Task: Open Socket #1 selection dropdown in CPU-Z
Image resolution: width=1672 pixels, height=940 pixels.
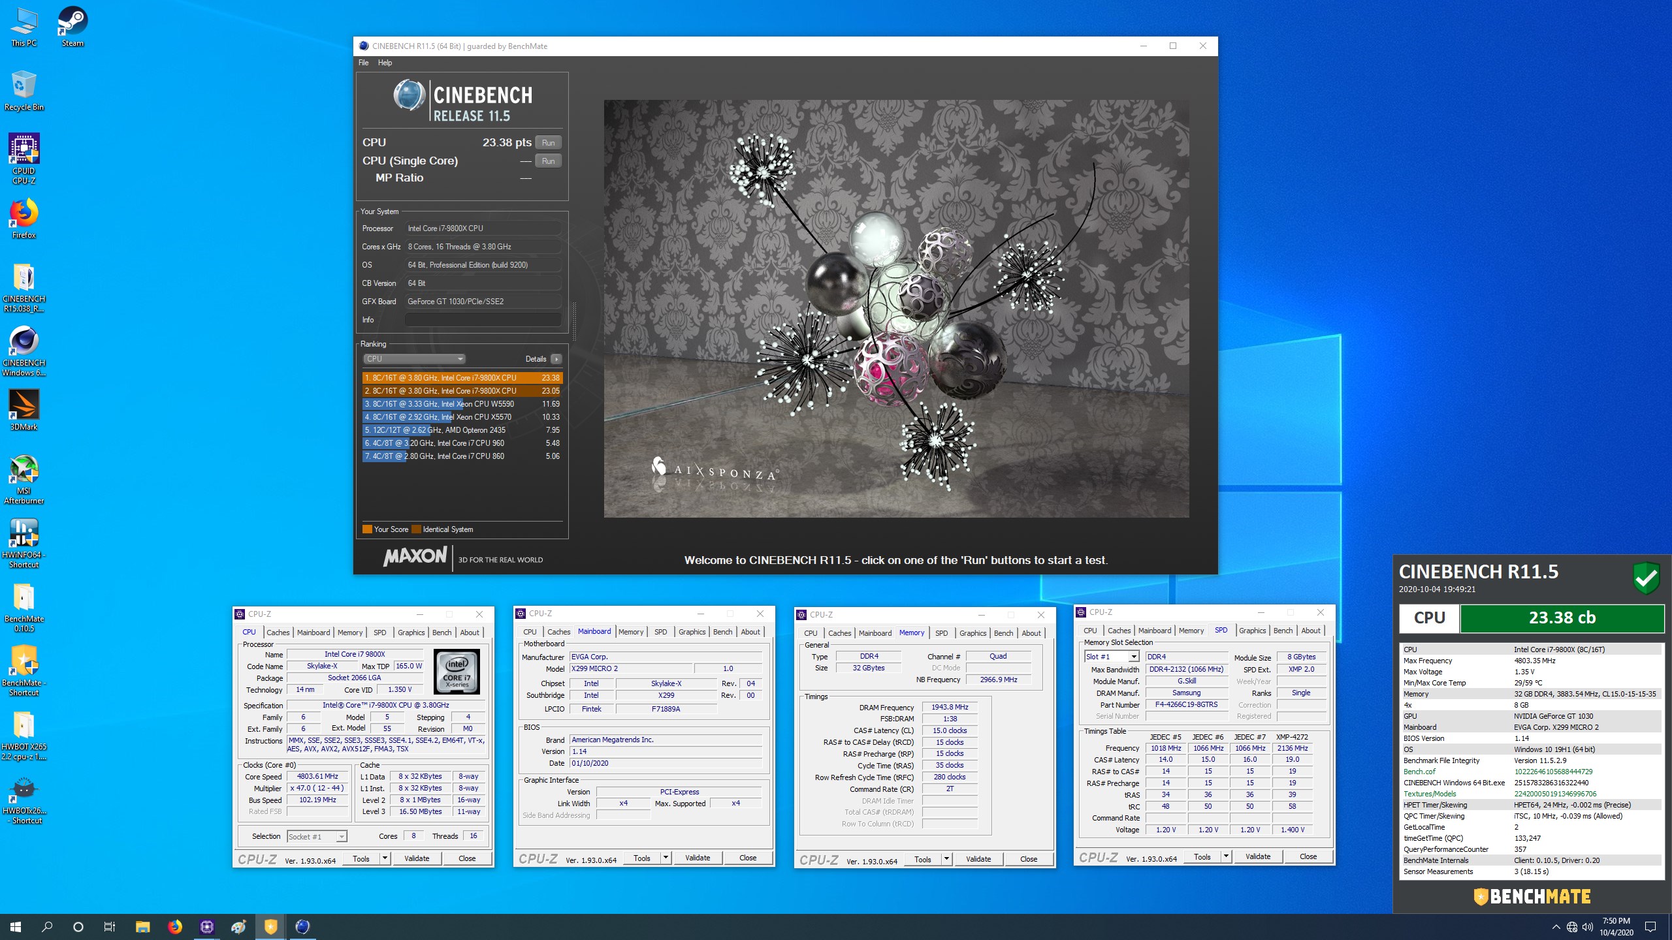Action: [x=317, y=837]
